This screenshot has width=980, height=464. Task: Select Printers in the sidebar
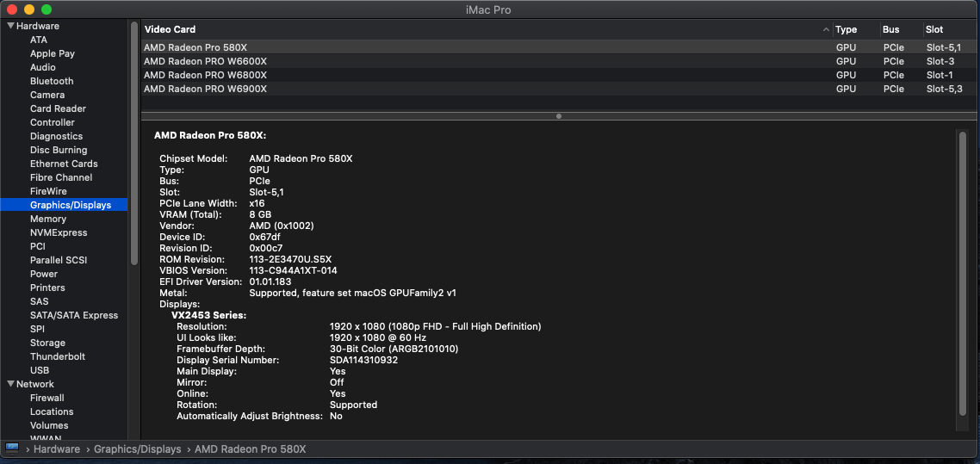(47, 288)
